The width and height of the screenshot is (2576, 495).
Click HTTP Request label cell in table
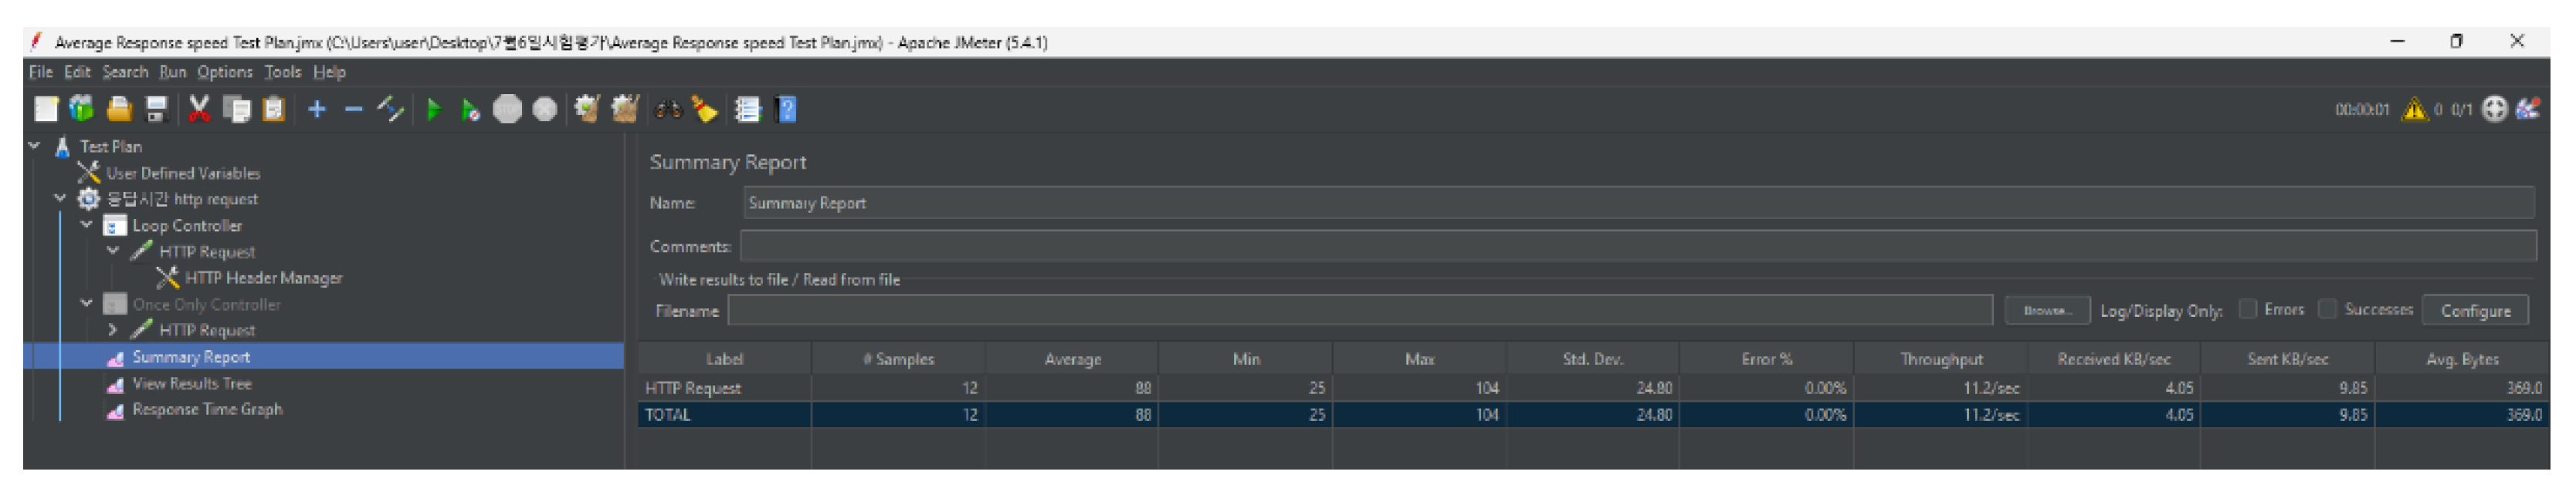coord(724,387)
